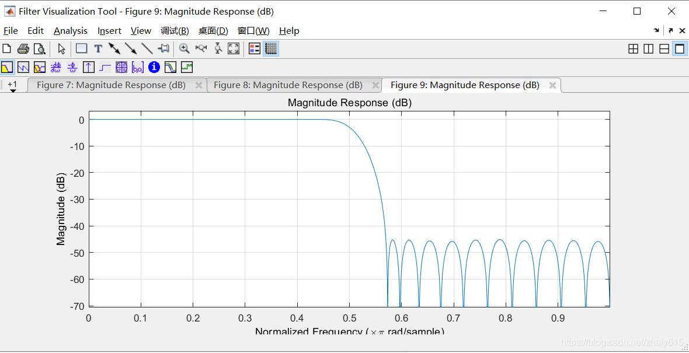Screen dimensions: 689x353
Task: Switch to Figure 7 Magnitude Response tab
Action: (111, 85)
